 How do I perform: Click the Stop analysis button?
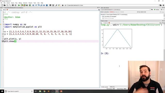(163, 10)
